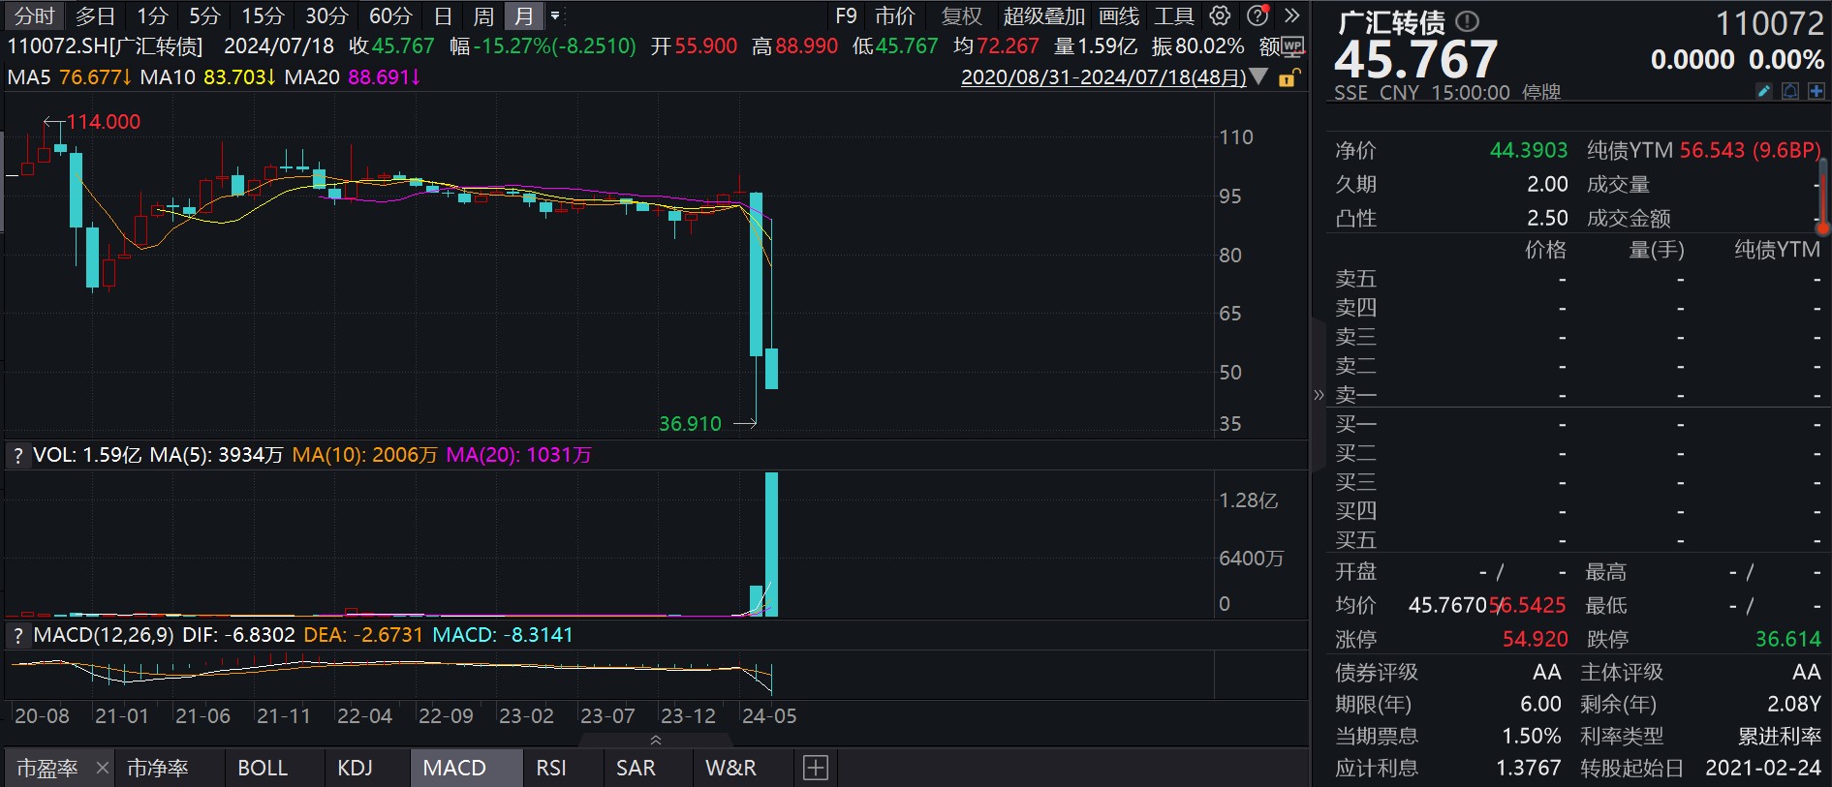1832x787 pixels.
Task: Switch to the 市盈率 indicator tab
Action: pyautogui.click(x=47, y=768)
